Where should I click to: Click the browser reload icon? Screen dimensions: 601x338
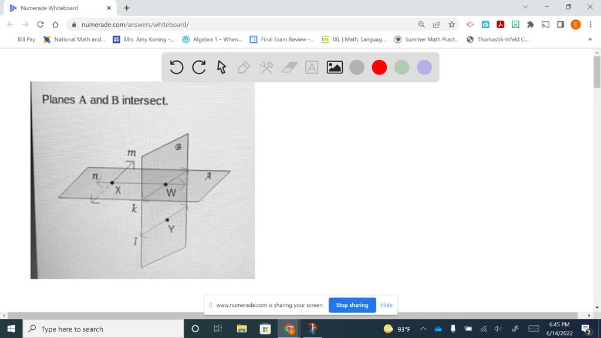(39, 24)
